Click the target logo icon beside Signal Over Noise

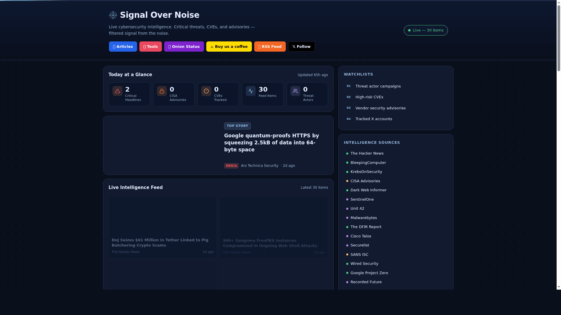tap(113, 15)
